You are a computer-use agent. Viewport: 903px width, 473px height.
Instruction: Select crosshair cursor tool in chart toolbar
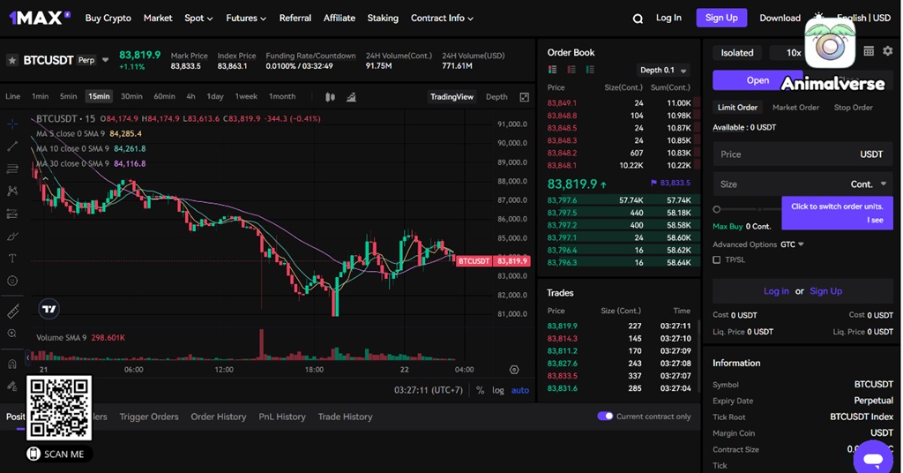click(x=12, y=124)
